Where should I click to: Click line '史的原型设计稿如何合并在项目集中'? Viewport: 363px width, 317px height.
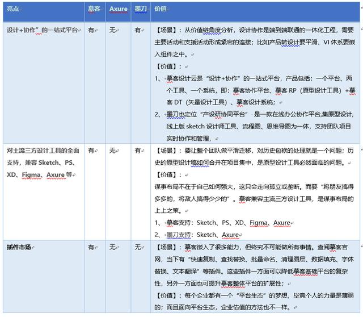[x=250, y=163]
